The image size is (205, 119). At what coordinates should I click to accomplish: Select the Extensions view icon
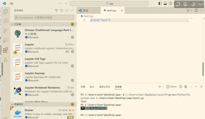click(x=5, y=50)
